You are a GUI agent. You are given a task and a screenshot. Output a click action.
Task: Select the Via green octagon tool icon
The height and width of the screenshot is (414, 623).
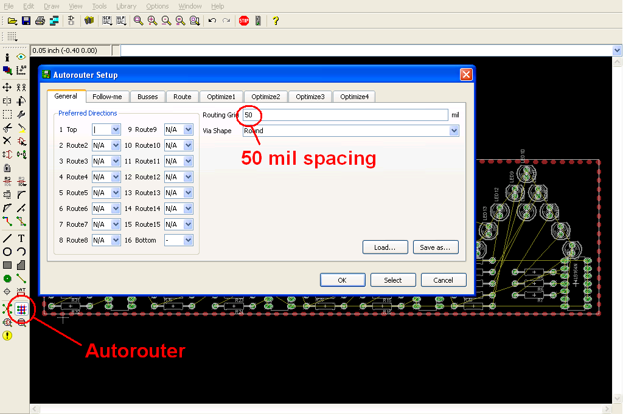[x=7, y=278]
